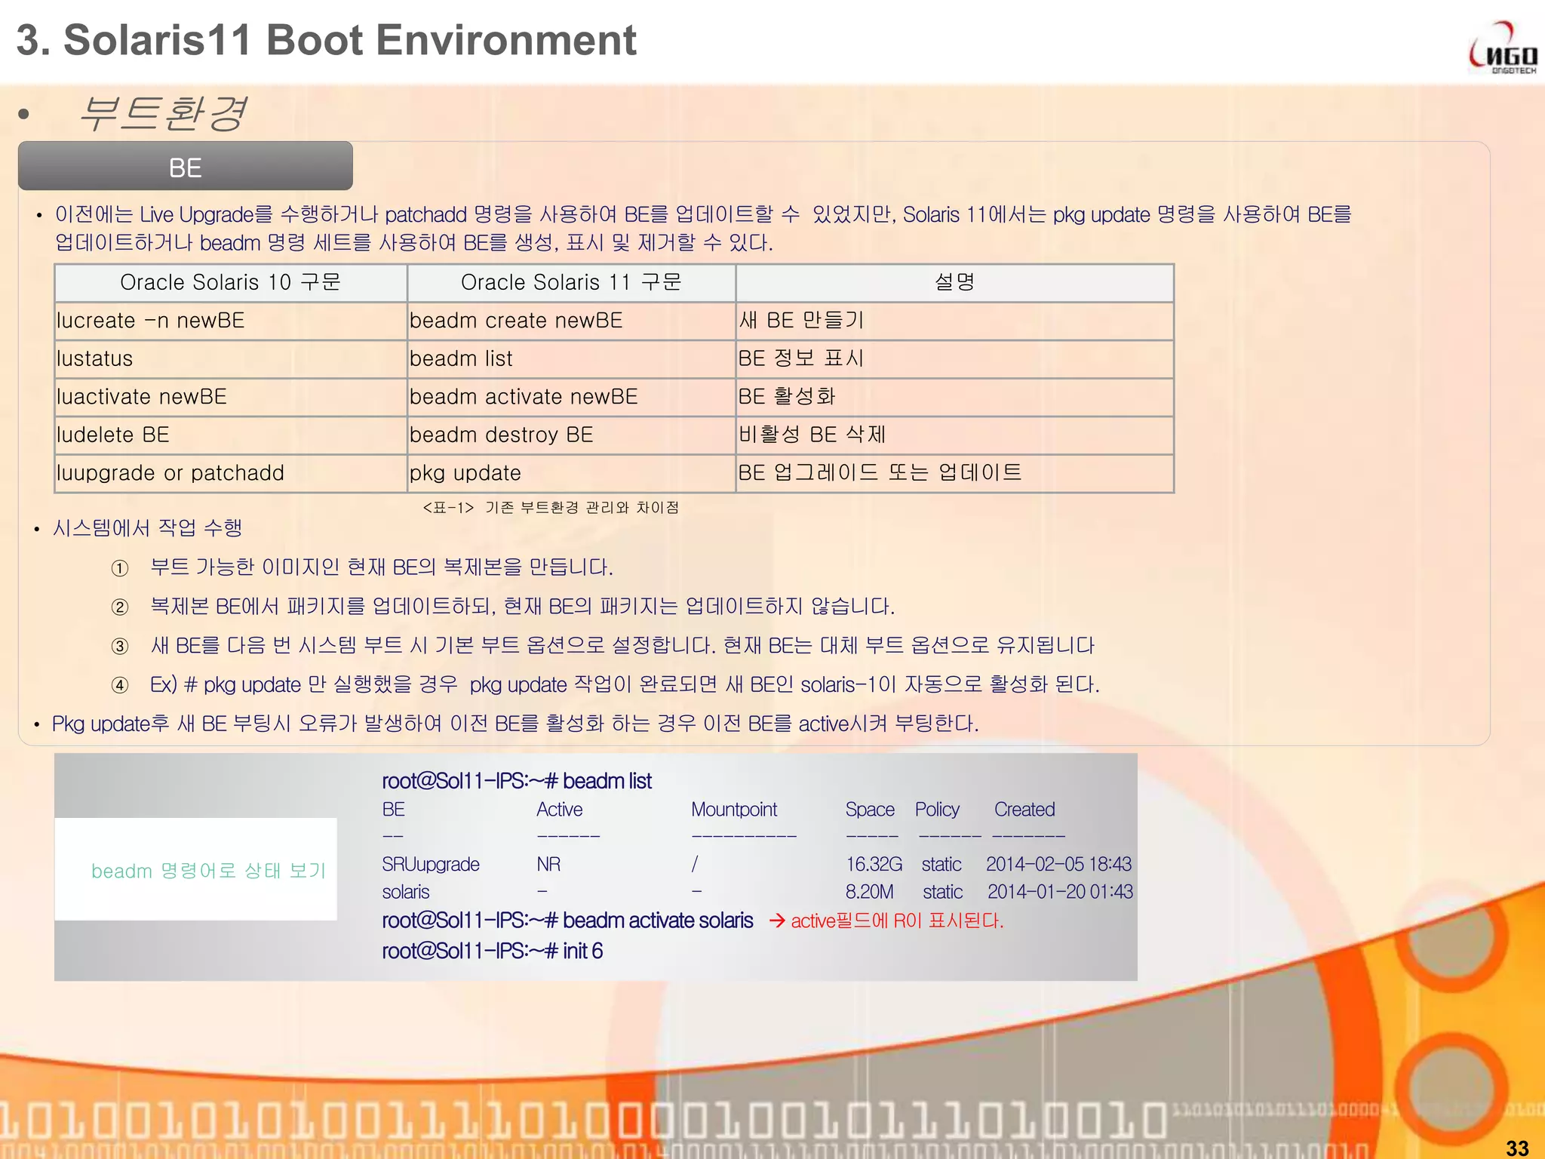Select the 부트환경 heading text
1545x1159 pixels.
click(x=162, y=114)
